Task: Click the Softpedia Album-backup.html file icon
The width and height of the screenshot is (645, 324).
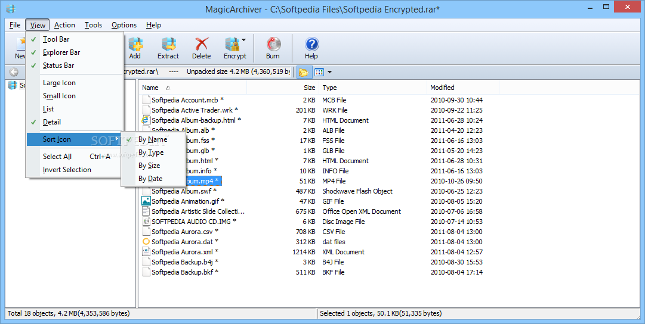Action: pos(146,120)
